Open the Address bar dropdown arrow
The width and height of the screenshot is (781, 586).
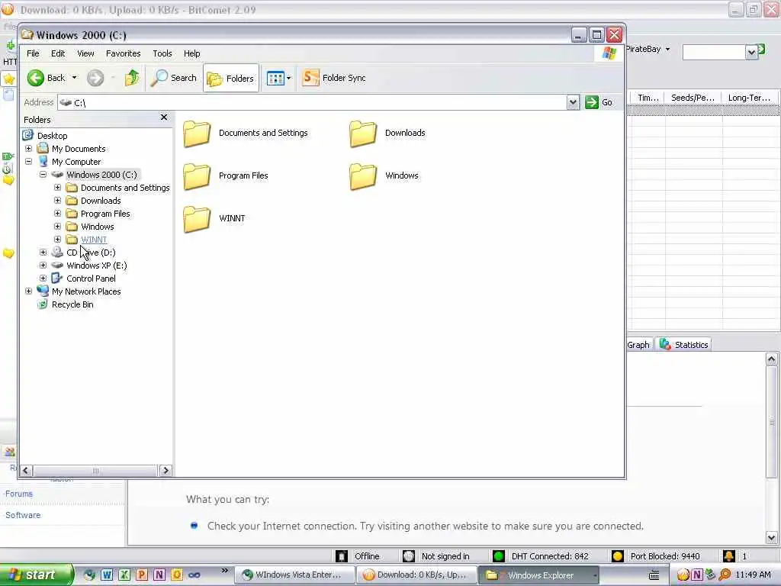[573, 102]
